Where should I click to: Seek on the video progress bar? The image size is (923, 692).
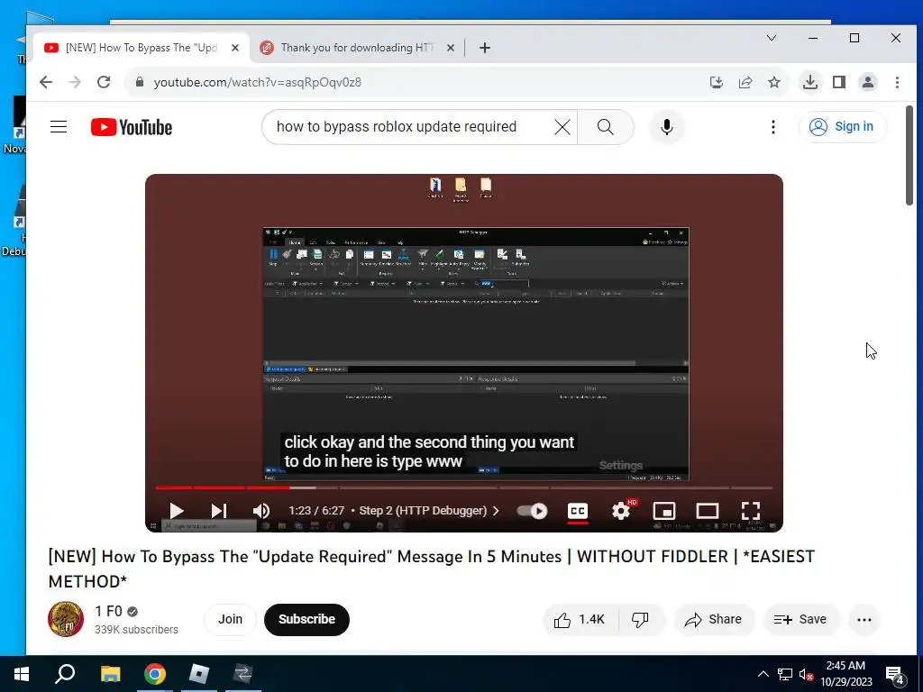464,487
